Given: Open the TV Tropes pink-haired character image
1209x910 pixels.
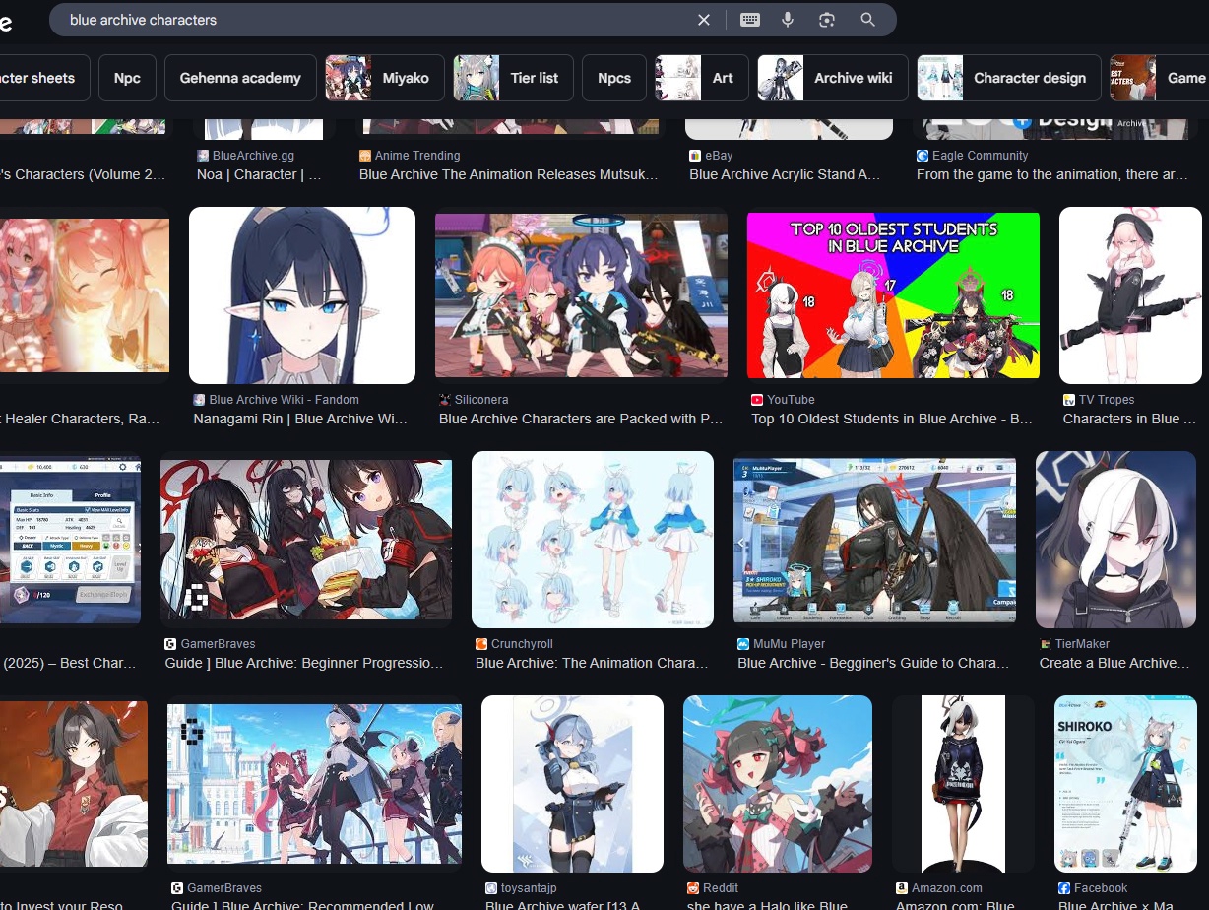Looking at the screenshot, I should [x=1130, y=295].
